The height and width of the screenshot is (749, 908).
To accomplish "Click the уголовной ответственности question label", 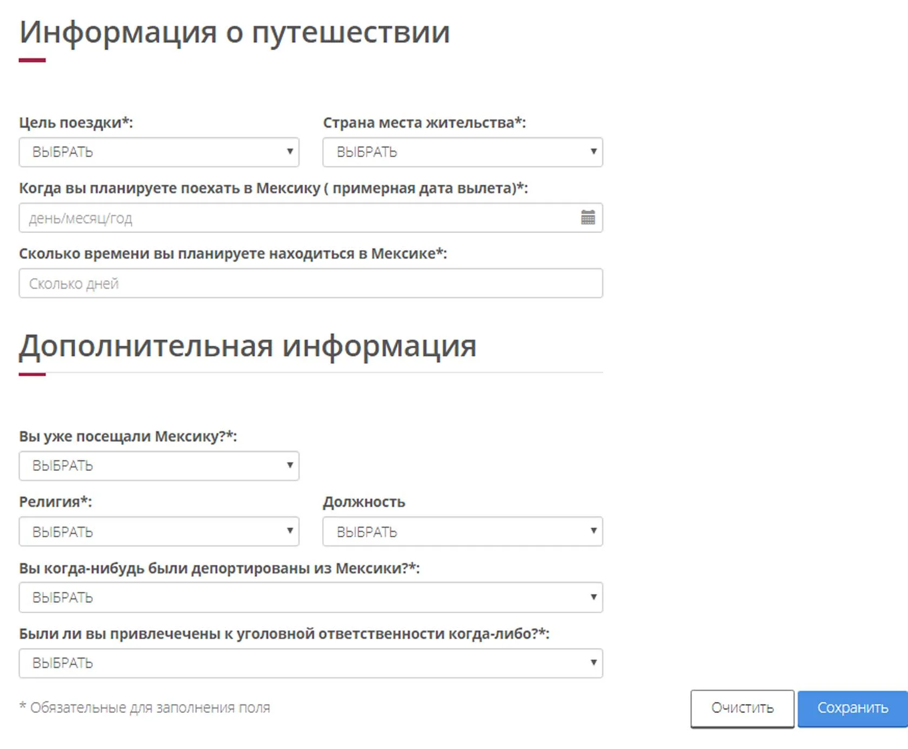I will 284,633.
